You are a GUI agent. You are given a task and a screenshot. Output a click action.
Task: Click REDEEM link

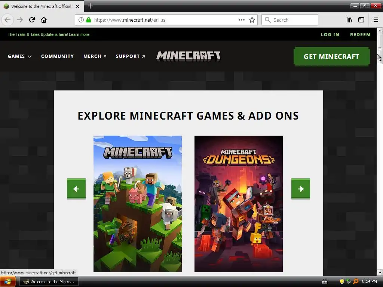(x=360, y=35)
